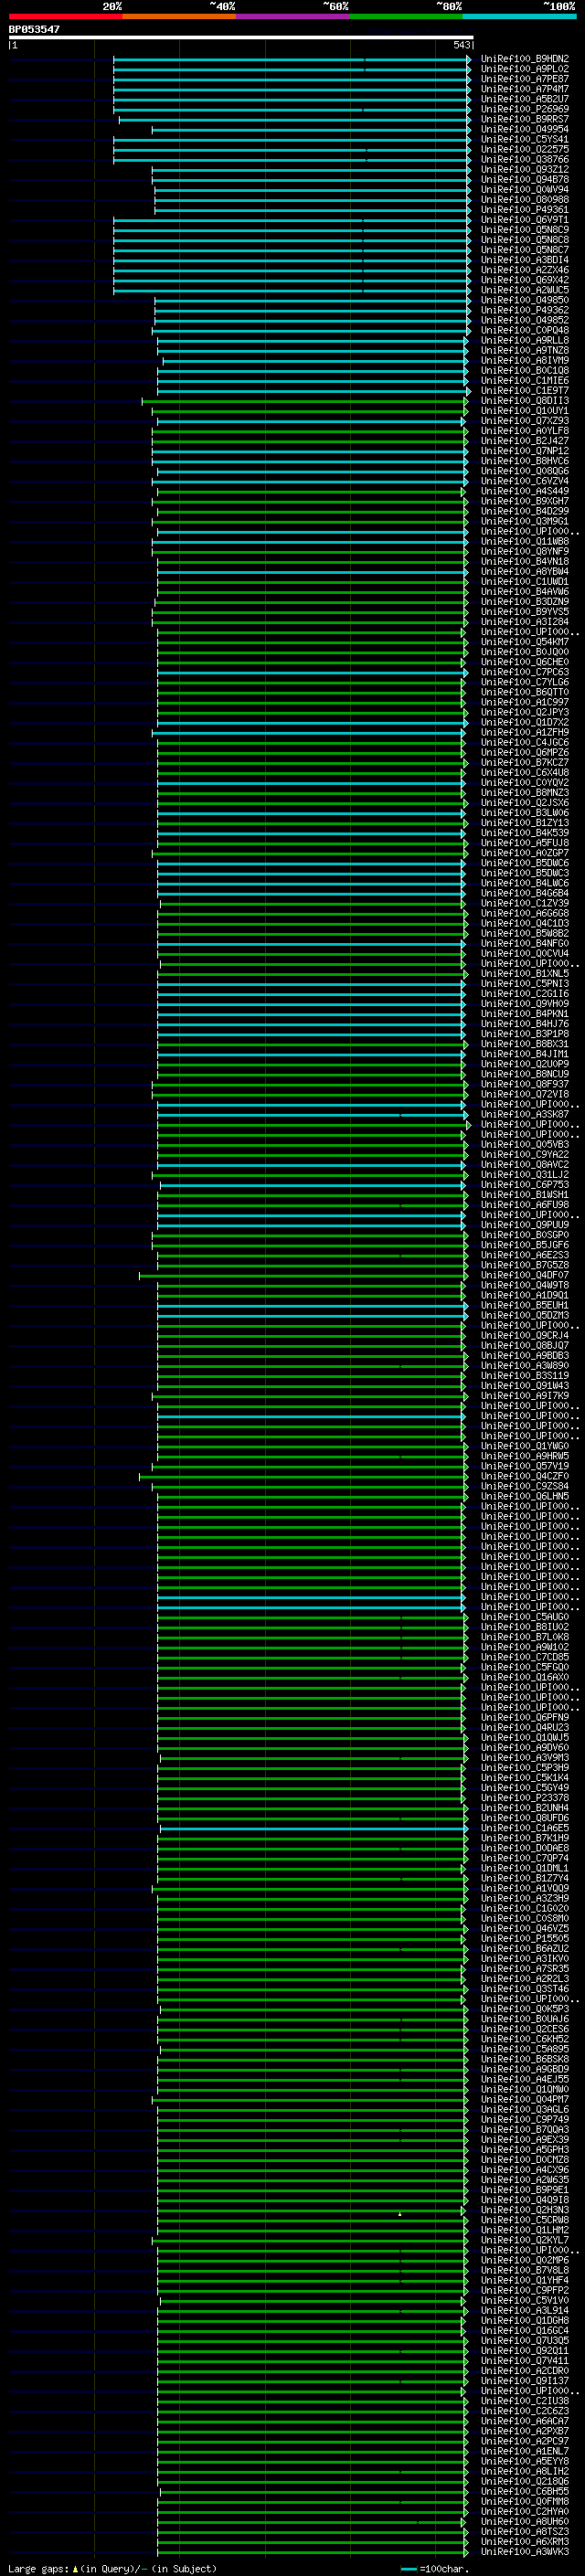
Task: Select the UniRef100_B0C1Q8 label
Action: click(524, 370)
